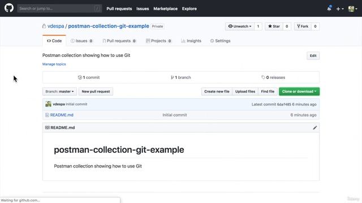Viewport: 362px width, 203px height.
Task: Switch to the Projects tab
Action: [x=159, y=41]
